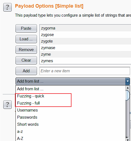Select the zygoma payload entry
Screen dimensions: 131x141
tap(85, 28)
